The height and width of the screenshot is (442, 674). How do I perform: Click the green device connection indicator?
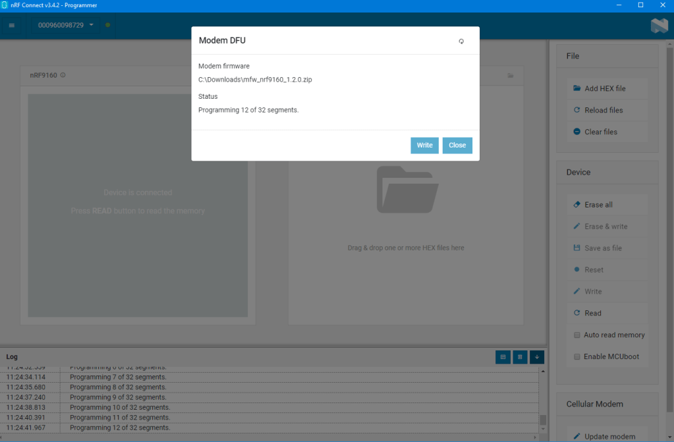pos(107,25)
